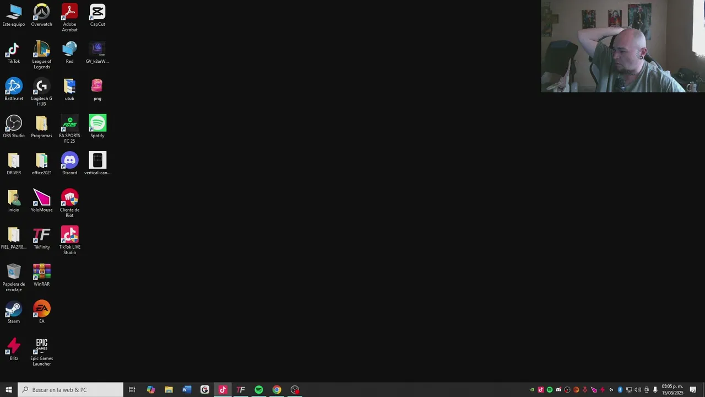Viewport: 705px width, 397px height.
Task: Click the Logitech G tray icon
Action: 611,390
